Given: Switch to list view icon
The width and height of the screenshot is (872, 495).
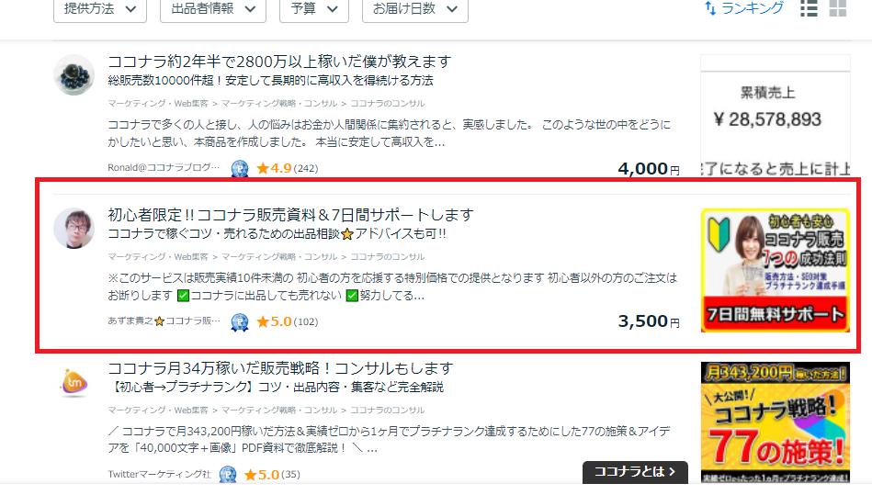Looking at the screenshot, I should coord(809,8).
